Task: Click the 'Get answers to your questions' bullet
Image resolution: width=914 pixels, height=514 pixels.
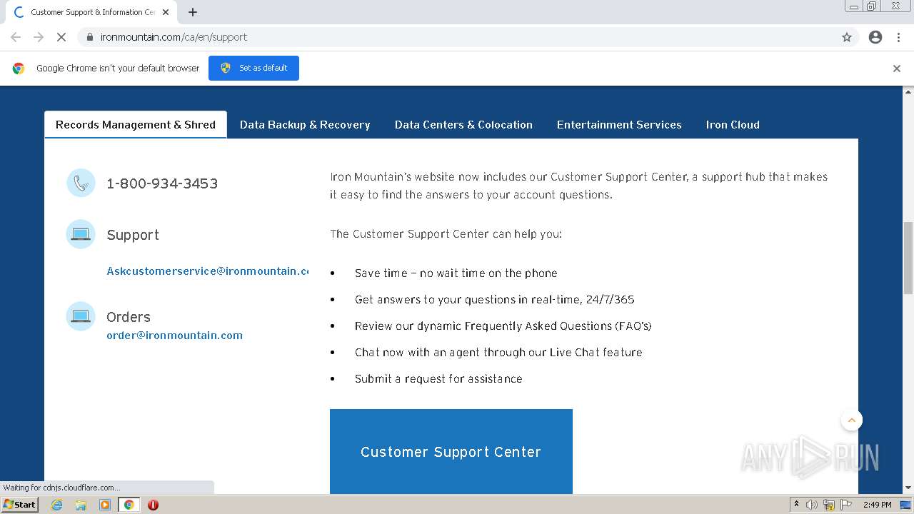Action: [x=495, y=299]
